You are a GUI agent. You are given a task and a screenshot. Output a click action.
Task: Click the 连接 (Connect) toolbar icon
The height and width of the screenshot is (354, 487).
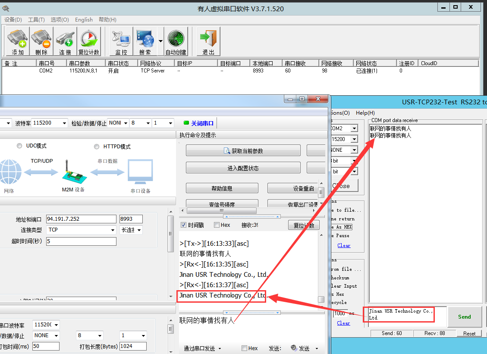click(65, 42)
